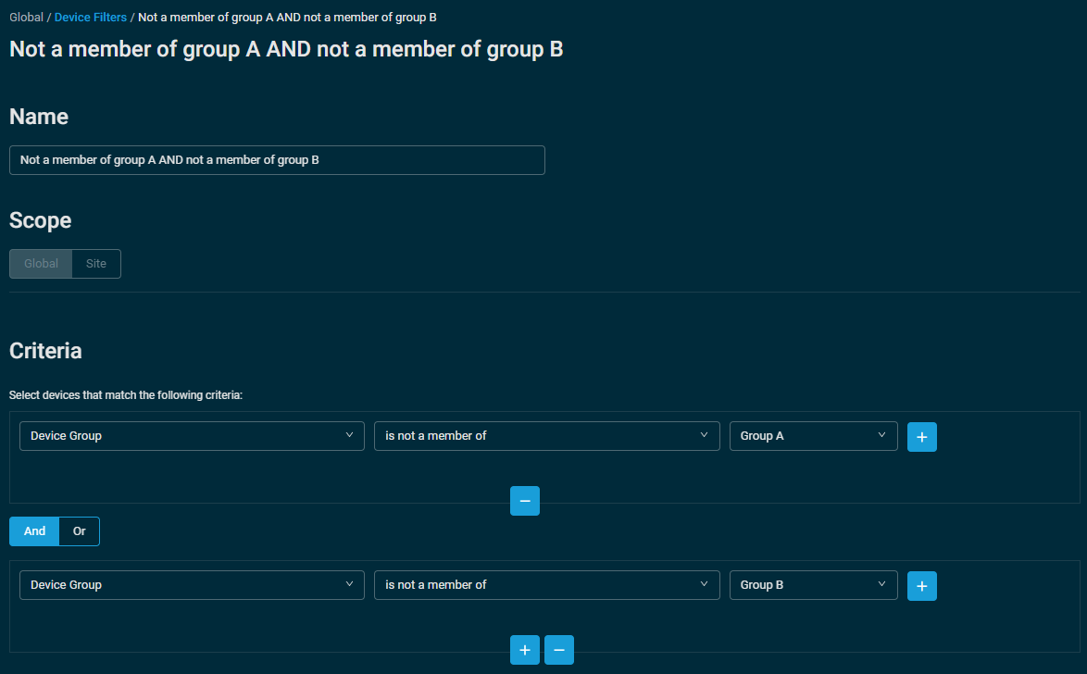
Task: Click the filter Name input field
Action: pos(277,160)
